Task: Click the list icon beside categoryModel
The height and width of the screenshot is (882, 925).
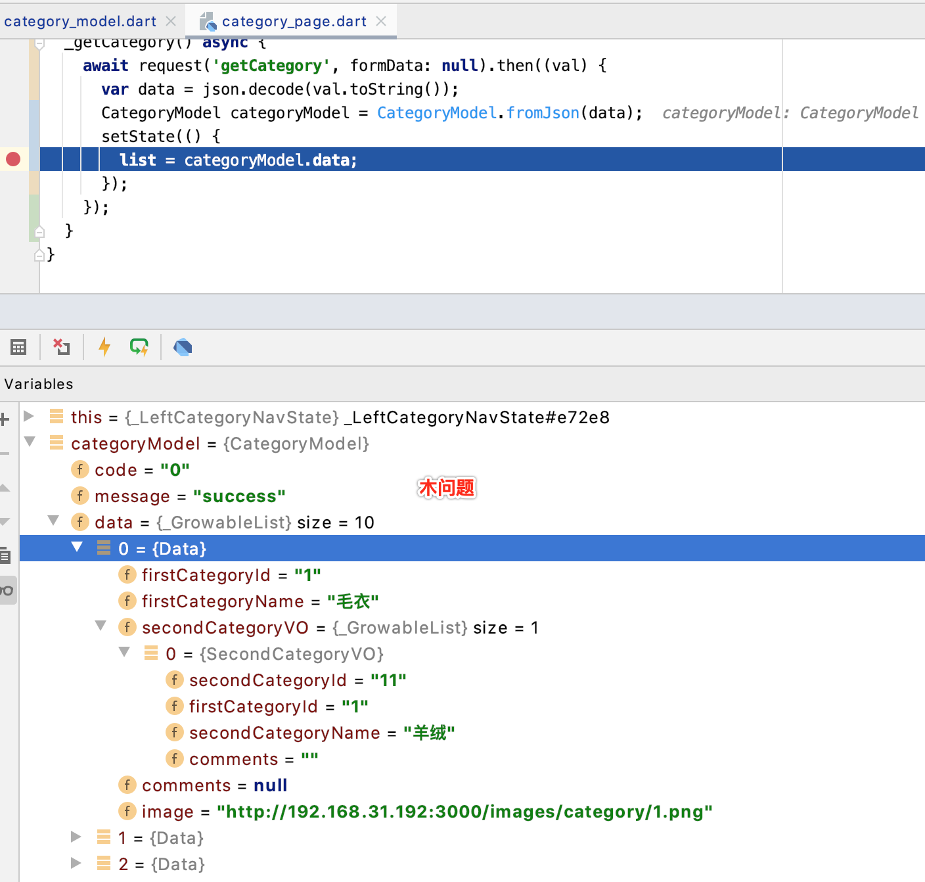Action: (56, 443)
